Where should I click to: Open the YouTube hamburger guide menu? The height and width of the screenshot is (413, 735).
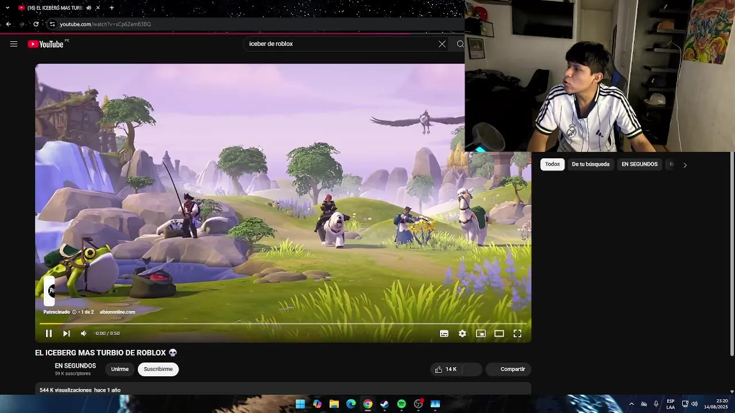(x=14, y=44)
